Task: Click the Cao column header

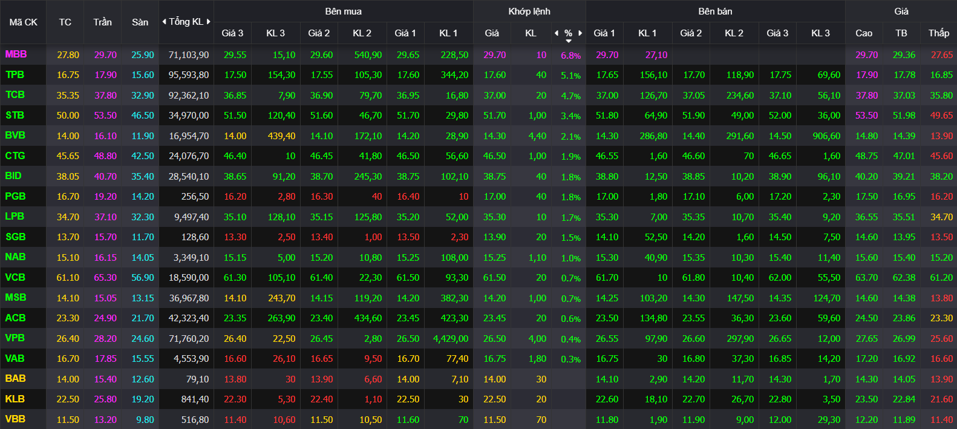Action: tap(864, 33)
